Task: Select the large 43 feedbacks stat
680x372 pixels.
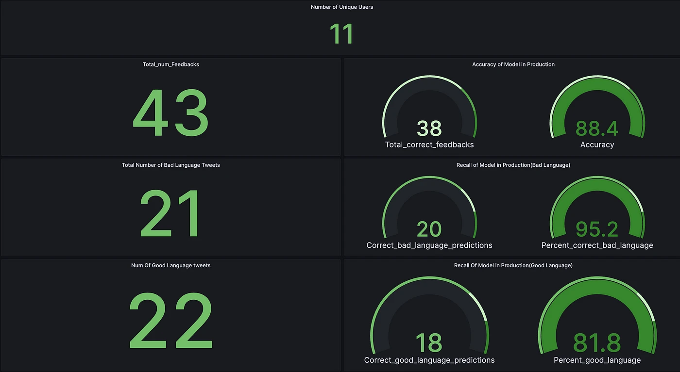Action: pos(170,113)
